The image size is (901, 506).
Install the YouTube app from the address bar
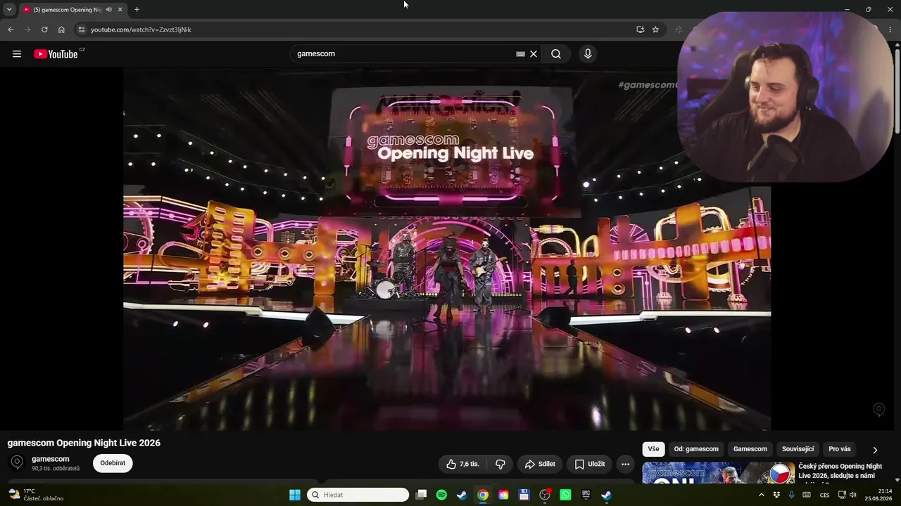coord(640,30)
